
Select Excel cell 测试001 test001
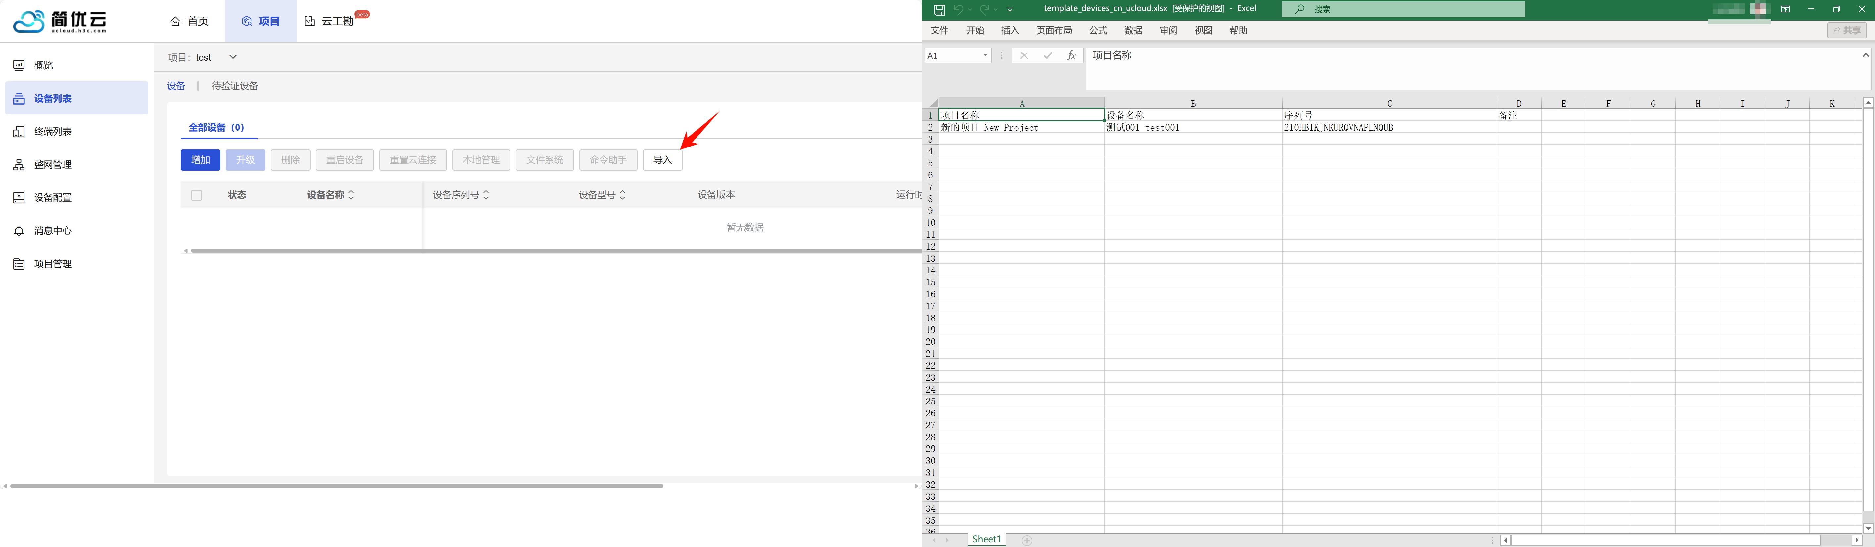pyautogui.click(x=1193, y=127)
